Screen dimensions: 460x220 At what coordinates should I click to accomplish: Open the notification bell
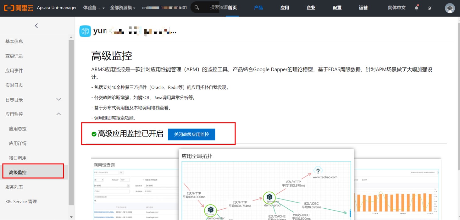[416, 8]
